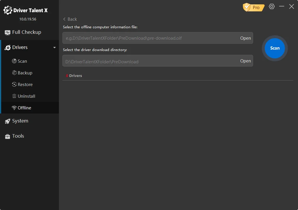Click the Backup sidebar icon
The image size is (298, 210).
click(x=14, y=73)
